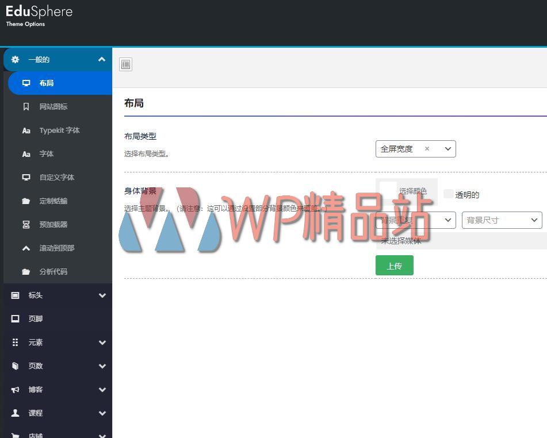Select the monitor icon next to 布局
This screenshot has width=547, height=438.
pyautogui.click(x=26, y=83)
